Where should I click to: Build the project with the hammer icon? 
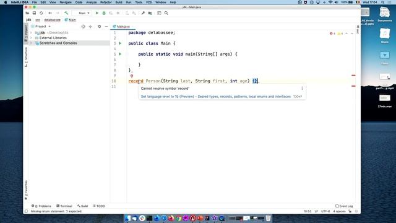[x=66, y=13]
